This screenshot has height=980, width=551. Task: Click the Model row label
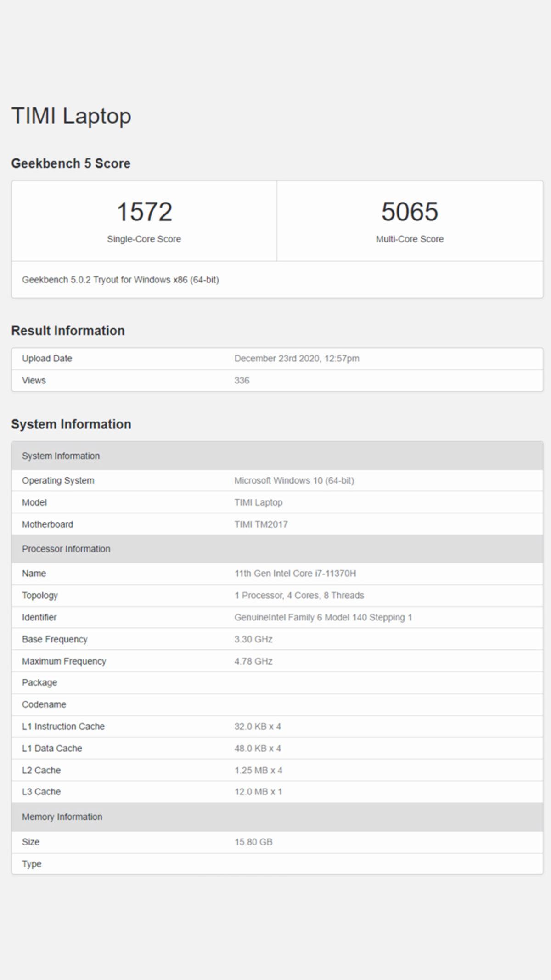click(x=34, y=503)
